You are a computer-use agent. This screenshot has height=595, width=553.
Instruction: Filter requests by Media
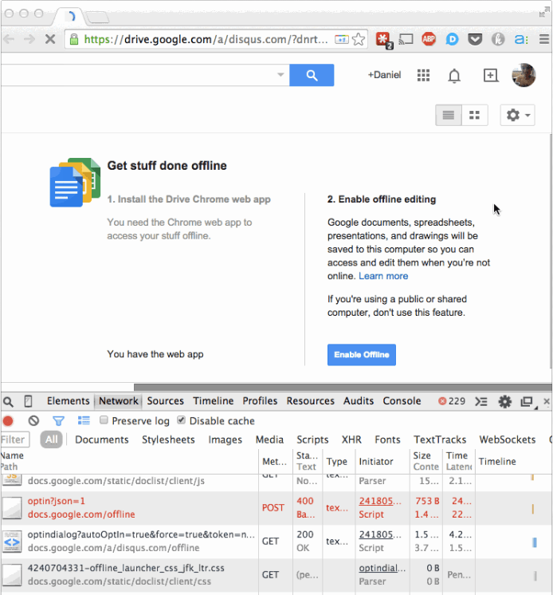click(x=269, y=439)
